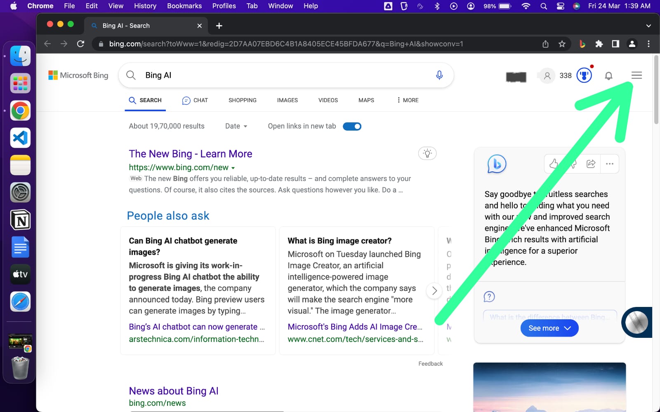
Task: Switch to the CHAT tab
Action: pos(195,100)
